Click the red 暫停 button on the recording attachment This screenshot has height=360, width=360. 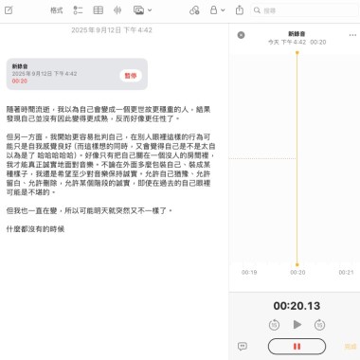click(x=131, y=76)
